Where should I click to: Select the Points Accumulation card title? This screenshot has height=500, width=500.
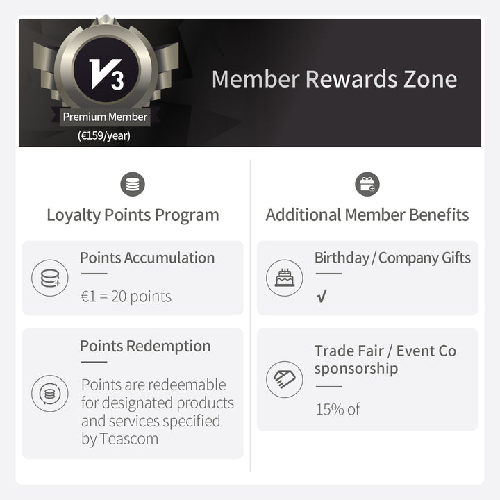[x=147, y=258]
